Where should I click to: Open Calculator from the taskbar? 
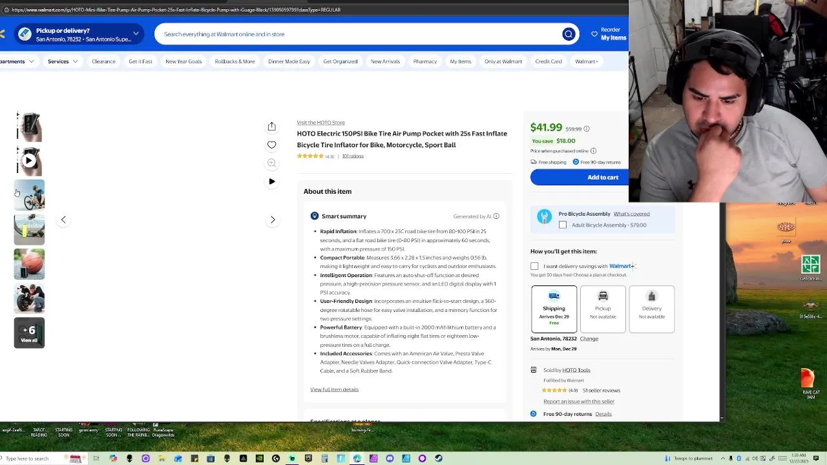(x=325, y=459)
